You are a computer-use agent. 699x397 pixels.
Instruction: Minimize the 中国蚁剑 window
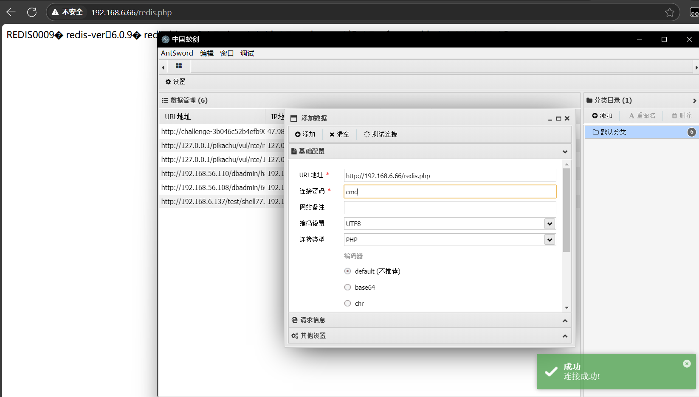640,39
